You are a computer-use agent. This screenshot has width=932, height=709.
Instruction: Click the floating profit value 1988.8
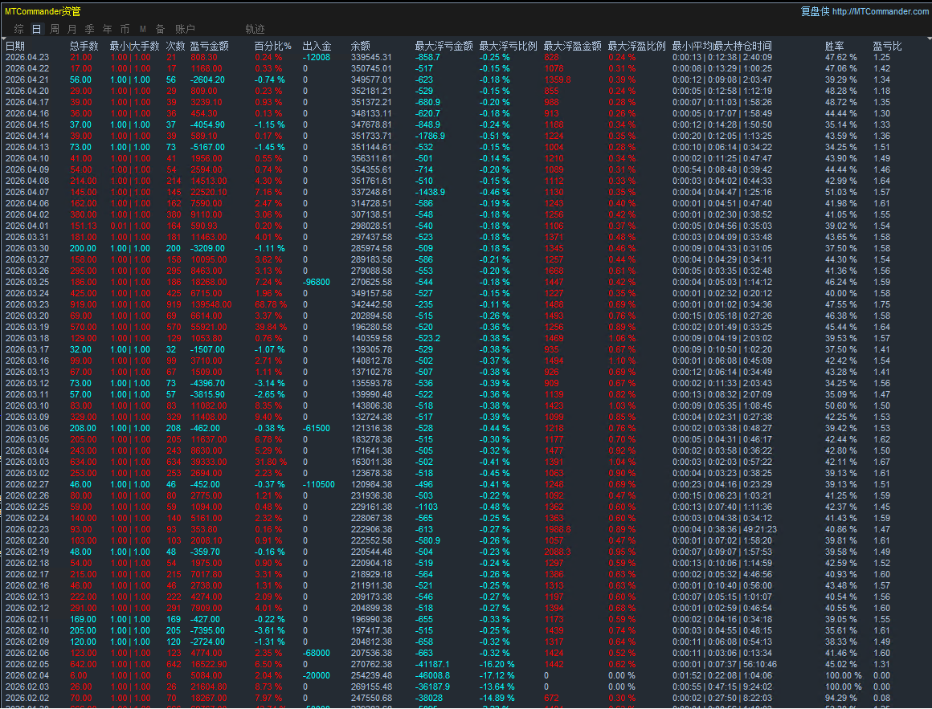point(557,530)
